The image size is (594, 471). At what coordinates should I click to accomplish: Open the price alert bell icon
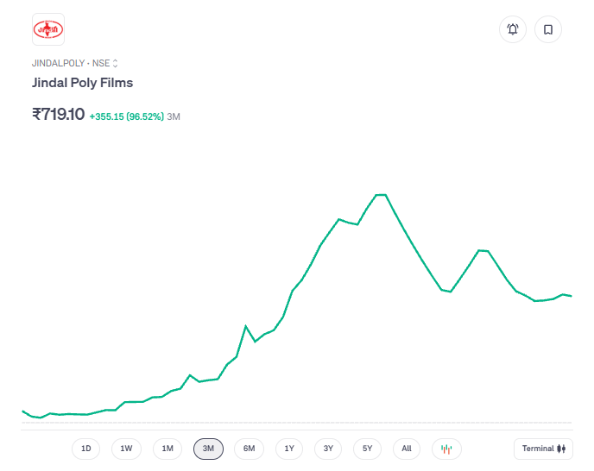pyautogui.click(x=513, y=29)
